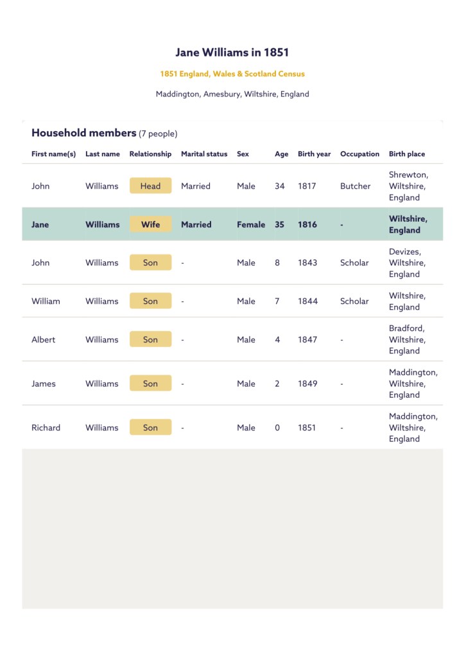Click the Jane Williams in 1851 title
Screen dimensions: 466x658
232,52
